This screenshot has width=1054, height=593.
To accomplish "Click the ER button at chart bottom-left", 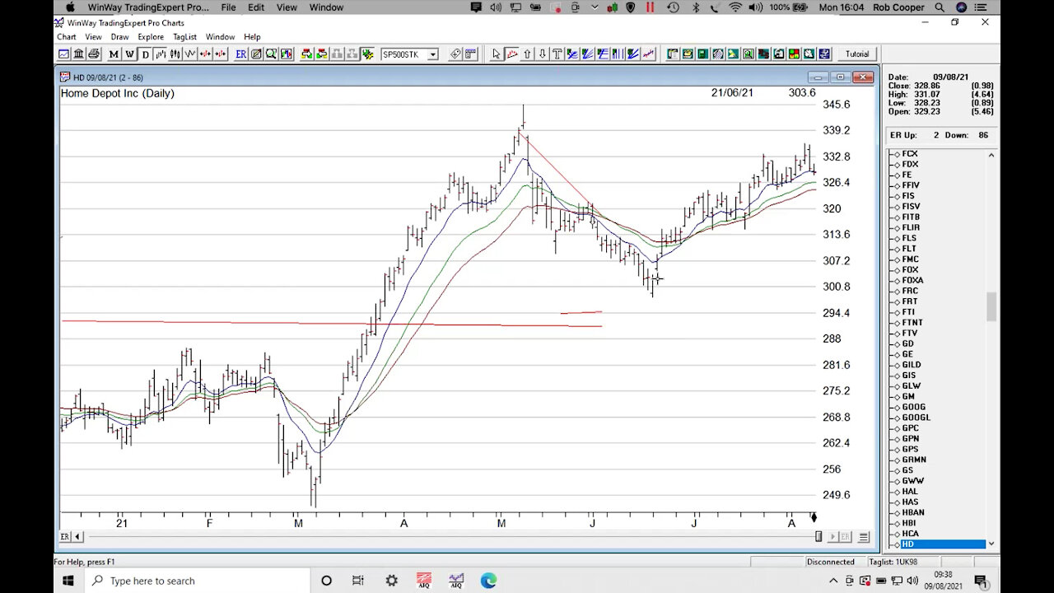I will point(65,537).
